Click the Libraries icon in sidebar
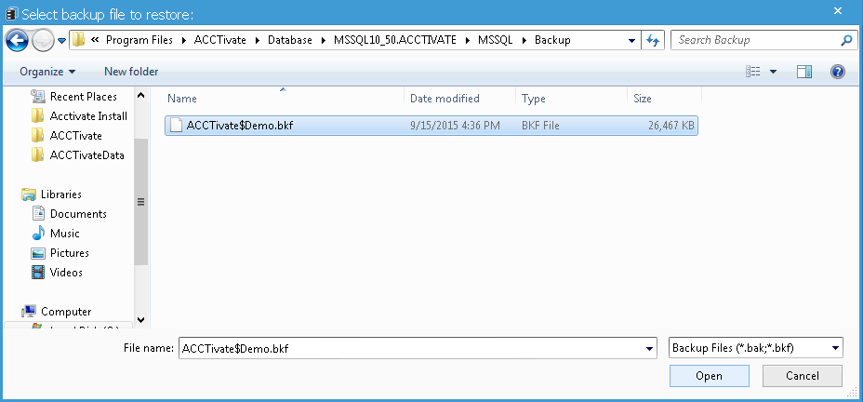 click(29, 194)
